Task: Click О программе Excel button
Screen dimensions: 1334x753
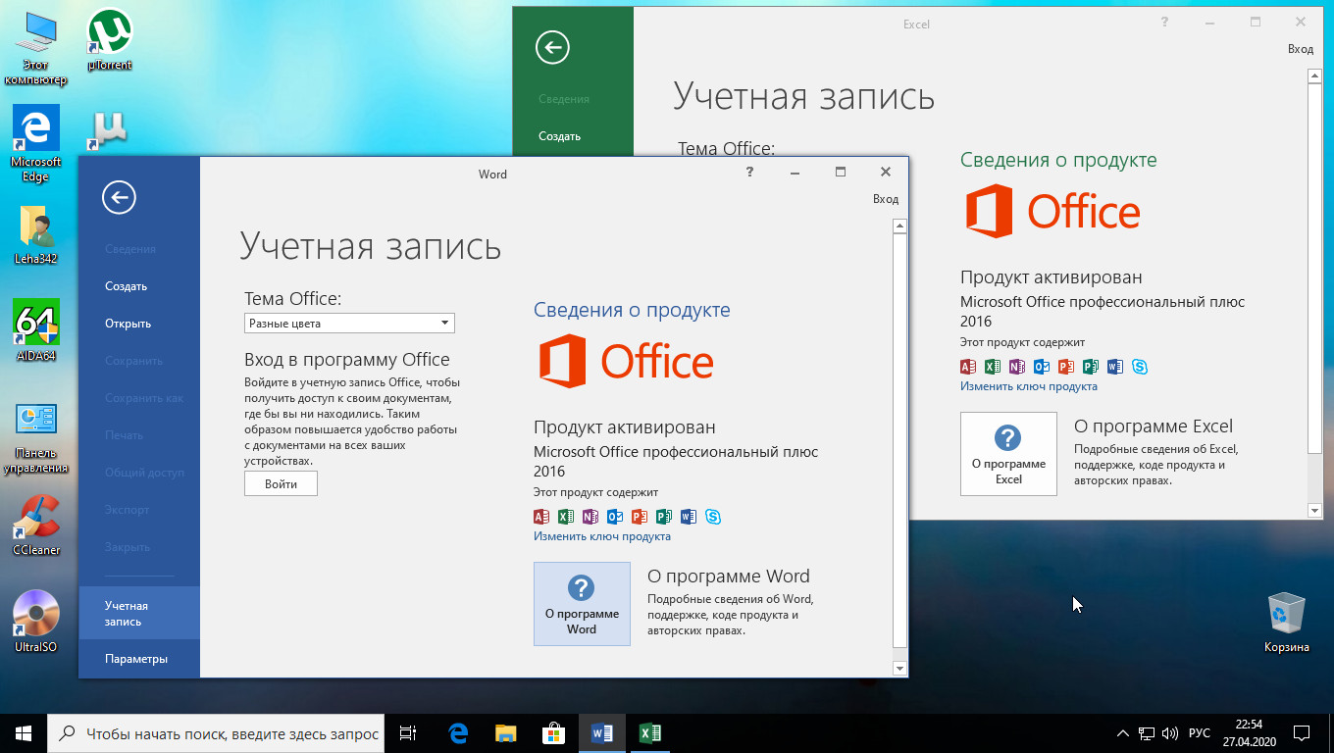Action: click(1008, 454)
